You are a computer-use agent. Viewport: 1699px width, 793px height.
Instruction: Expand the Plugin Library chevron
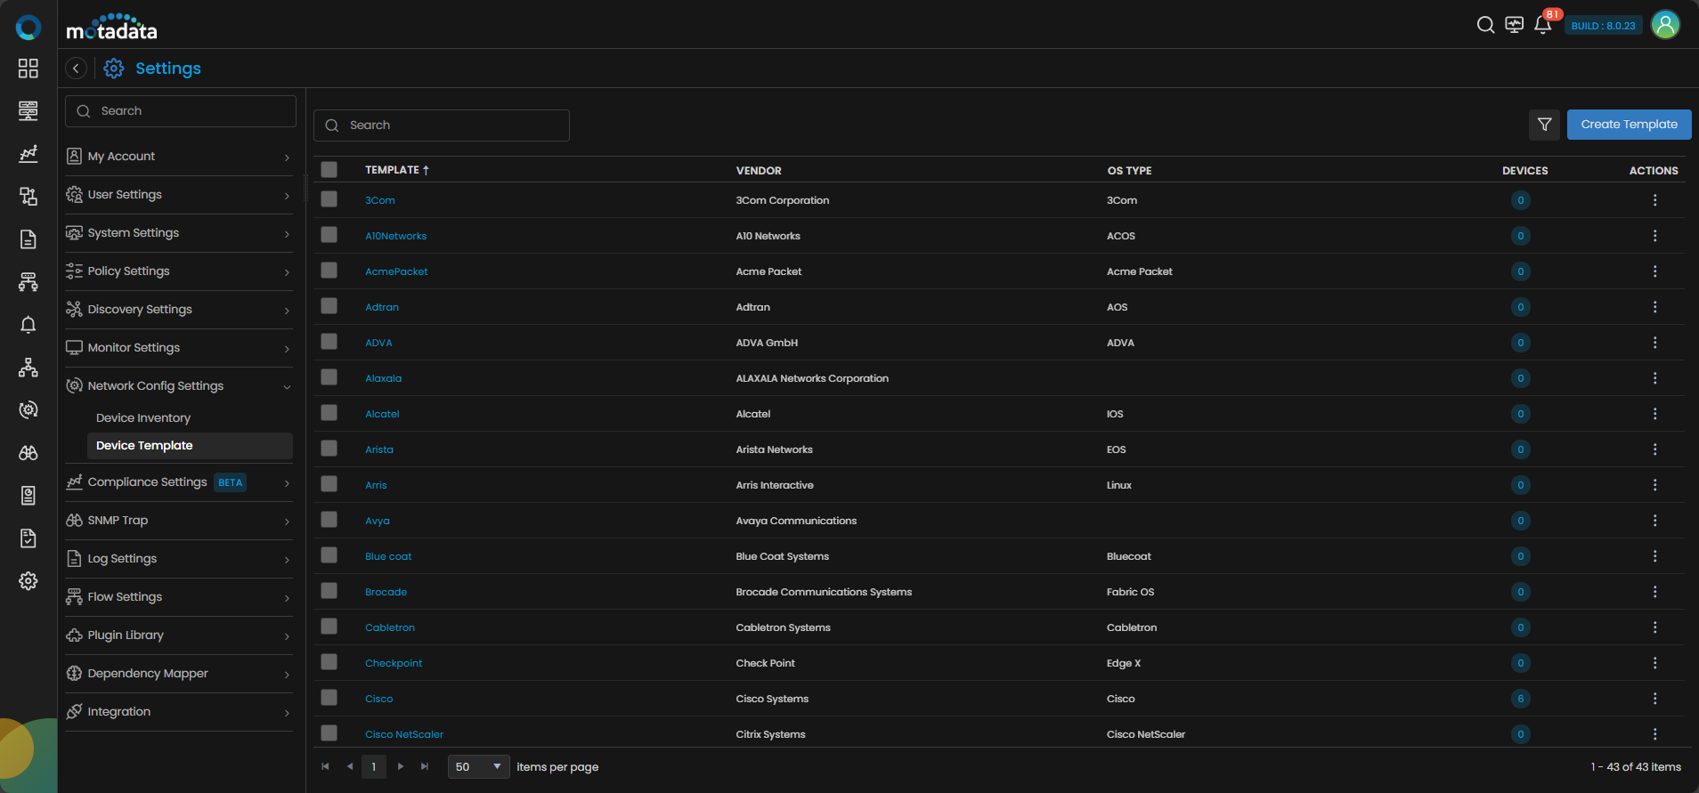(x=287, y=636)
